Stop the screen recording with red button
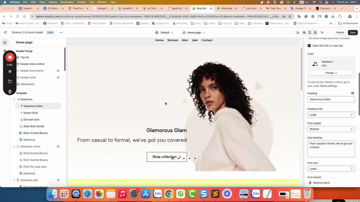The height and width of the screenshot is (202, 360). [10, 57]
